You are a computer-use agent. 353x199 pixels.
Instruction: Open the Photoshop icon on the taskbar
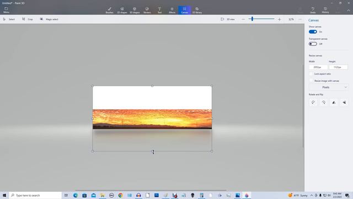[157, 195]
